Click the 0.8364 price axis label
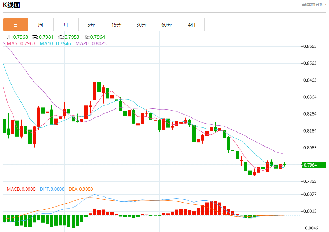Viewport: 329px width, 232px height. tap(310, 97)
